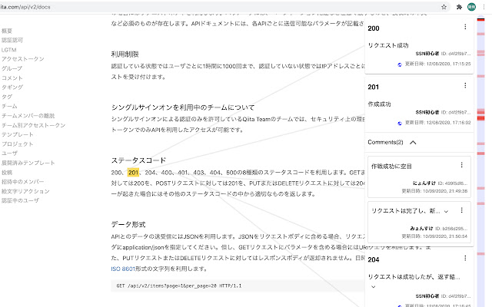Viewport: 492px width, 307px height.
Task: Click the SSN初心者 author name in the 200 card
Action: pos(427,54)
